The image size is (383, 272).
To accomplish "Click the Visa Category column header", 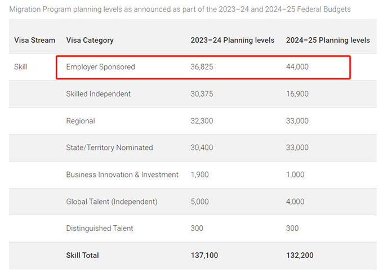I will pyautogui.click(x=90, y=40).
